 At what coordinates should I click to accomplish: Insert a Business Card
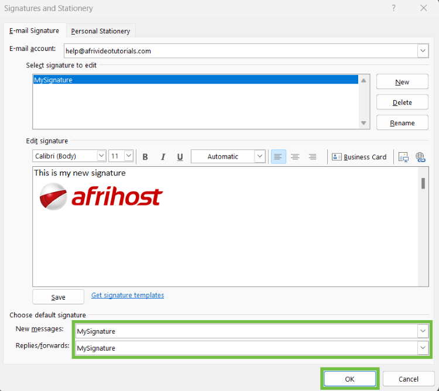[359, 157]
